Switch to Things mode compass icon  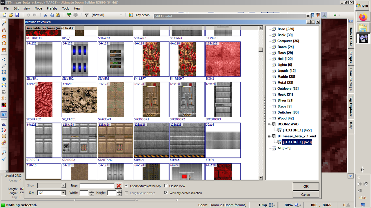(x=4, y=79)
